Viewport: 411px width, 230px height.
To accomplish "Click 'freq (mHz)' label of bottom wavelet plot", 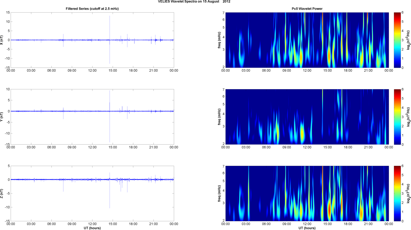I will coord(219,194).
